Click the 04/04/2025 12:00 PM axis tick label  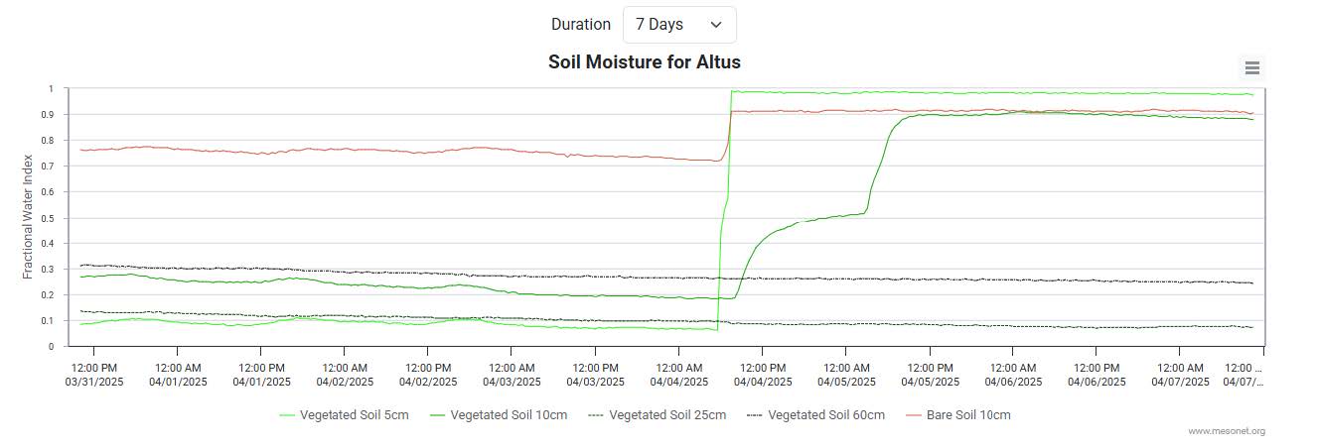point(763,374)
